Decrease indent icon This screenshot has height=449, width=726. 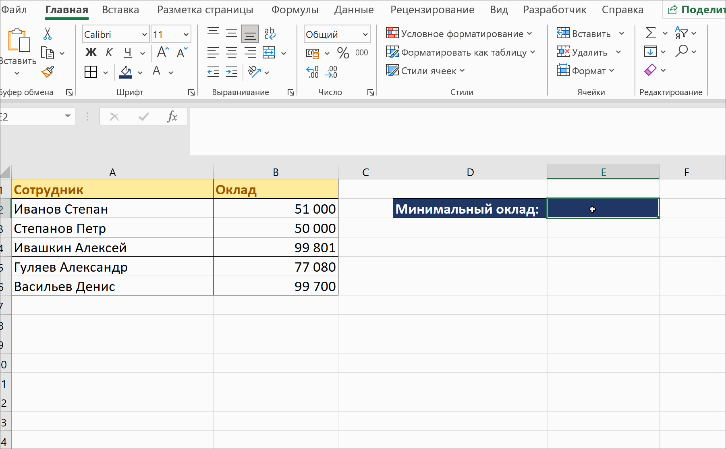tap(213, 72)
